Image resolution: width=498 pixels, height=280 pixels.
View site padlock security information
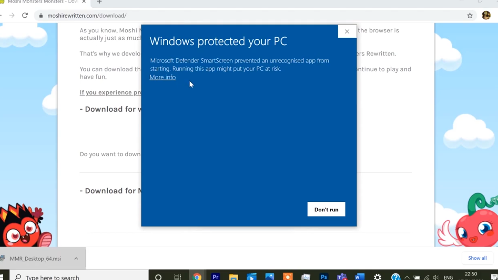click(x=41, y=16)
